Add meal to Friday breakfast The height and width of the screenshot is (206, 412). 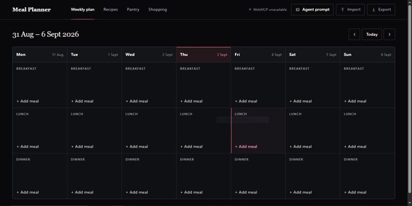(246, 101)
